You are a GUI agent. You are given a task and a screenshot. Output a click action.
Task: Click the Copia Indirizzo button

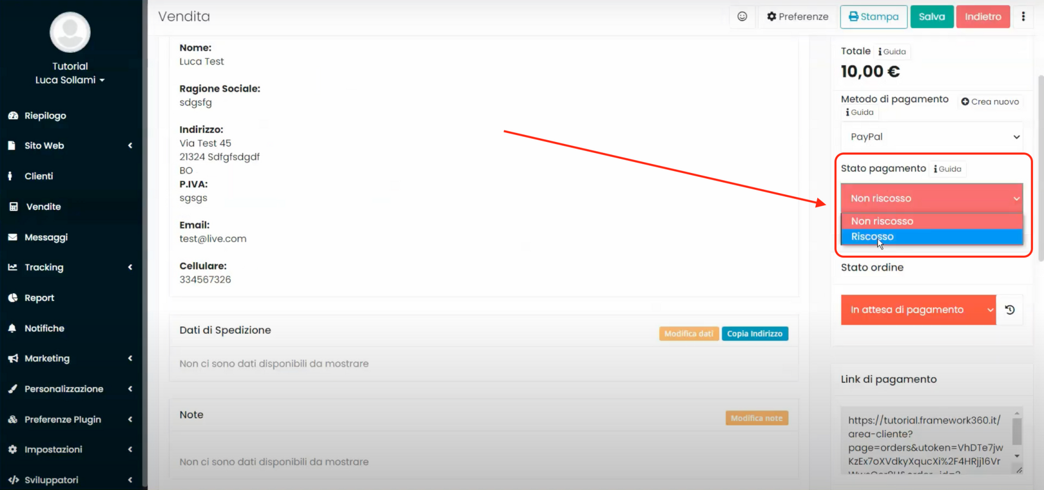point(755,333)
